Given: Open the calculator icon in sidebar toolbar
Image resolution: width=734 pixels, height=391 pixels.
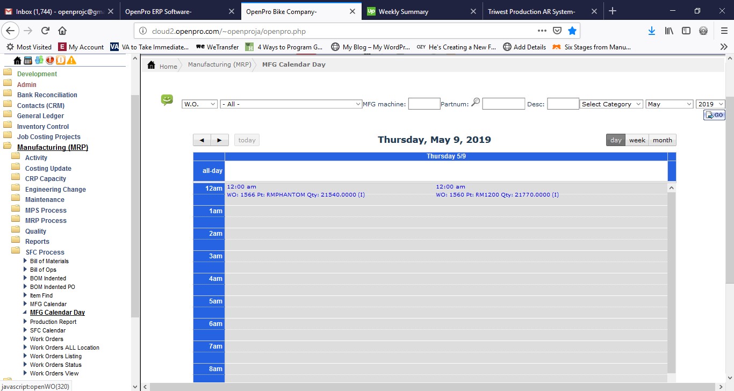Looking at the screenshot, I should click(x=28, y=60).
